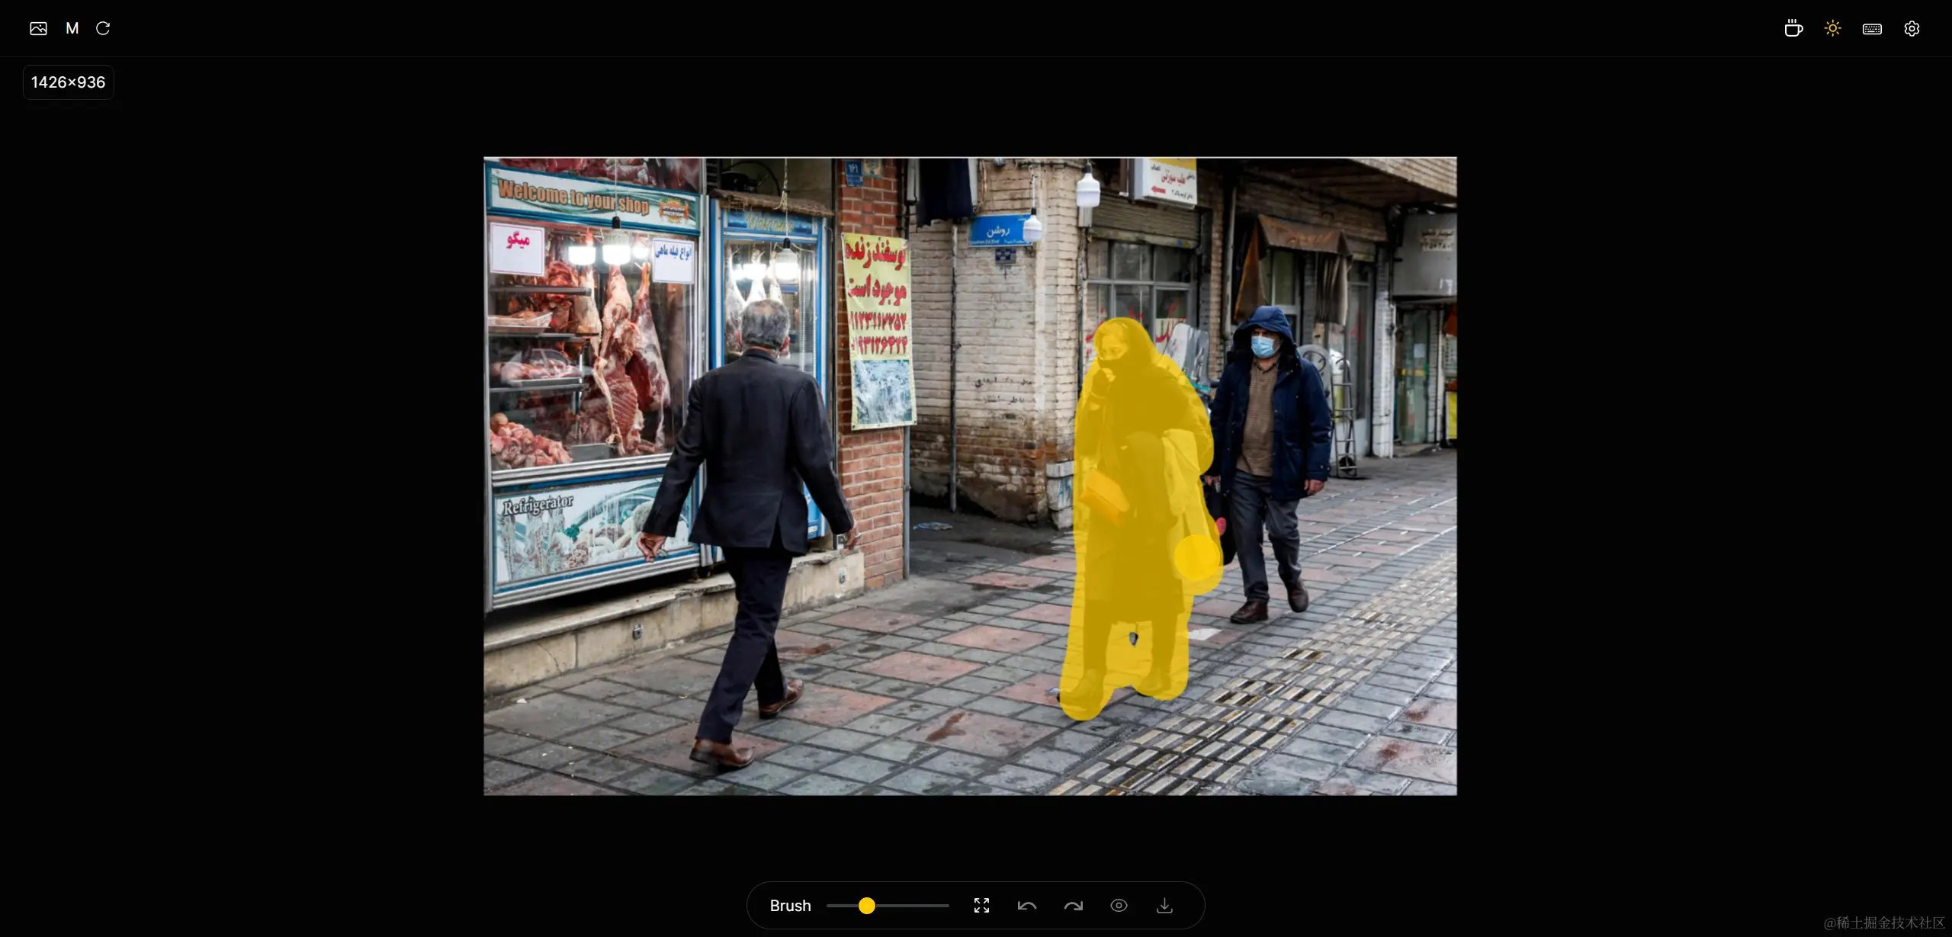Click the yellow brush size slider handle

point(867,906)
